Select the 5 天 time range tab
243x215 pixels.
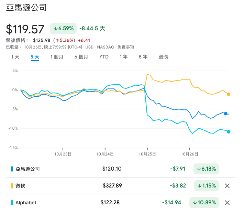pos(35,57)
